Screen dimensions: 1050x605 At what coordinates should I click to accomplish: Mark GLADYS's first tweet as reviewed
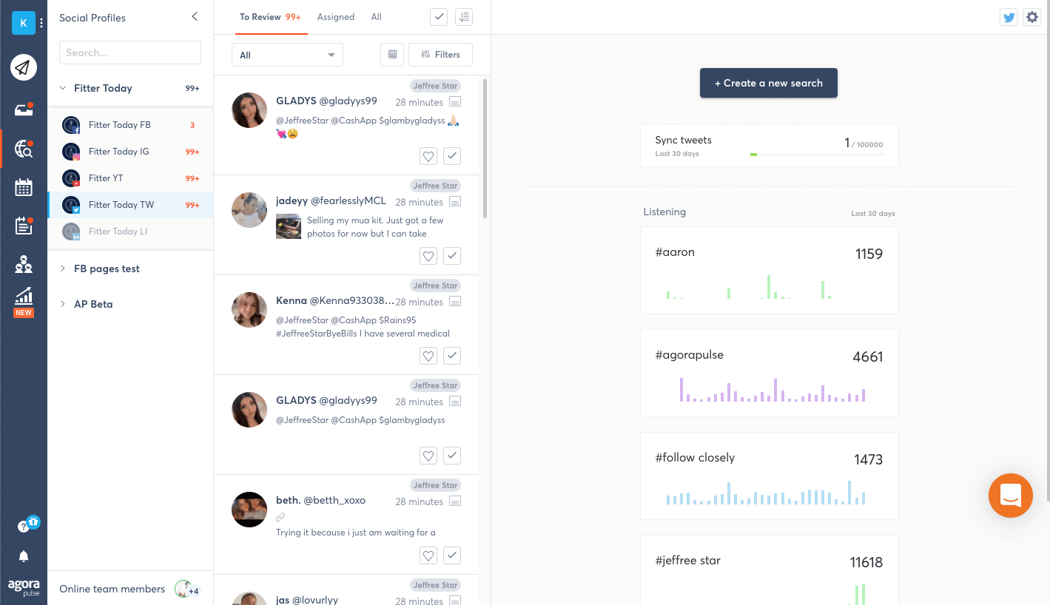pyautogui.click(x=452, y=156)
